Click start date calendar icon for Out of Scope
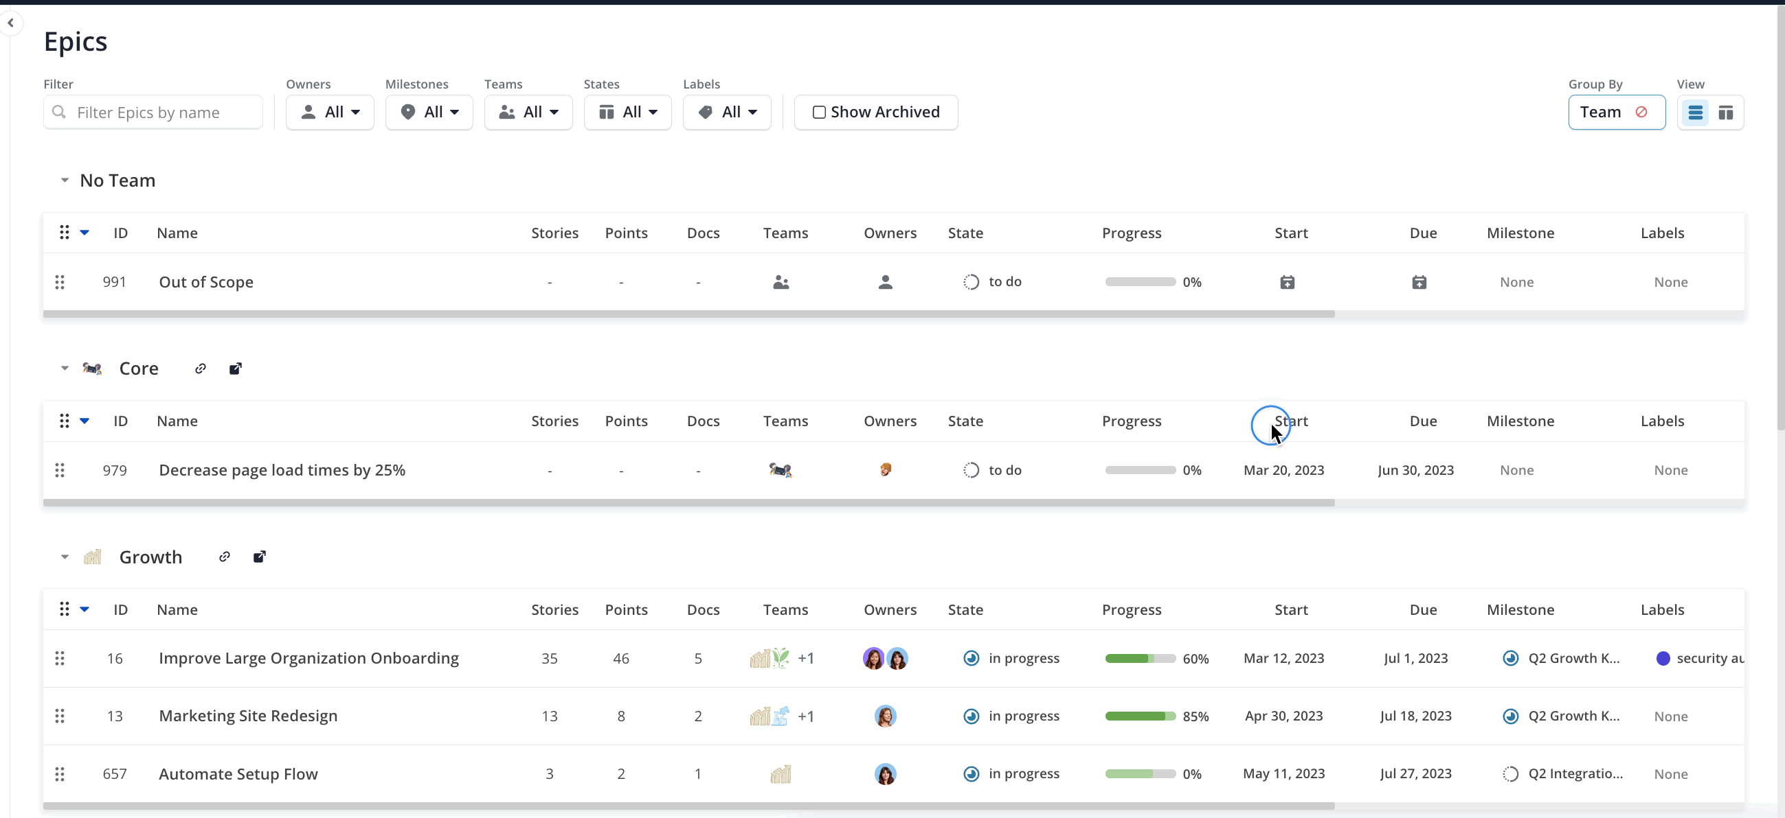 click(x=1287, y=281)
